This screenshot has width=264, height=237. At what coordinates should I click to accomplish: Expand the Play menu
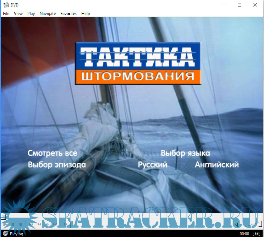[x=31, y=14]
